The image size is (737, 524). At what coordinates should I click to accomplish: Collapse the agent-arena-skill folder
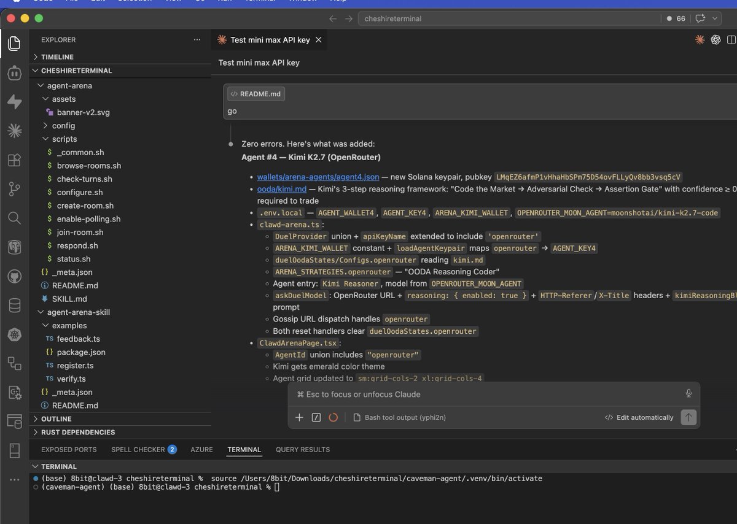click(120, 312)
